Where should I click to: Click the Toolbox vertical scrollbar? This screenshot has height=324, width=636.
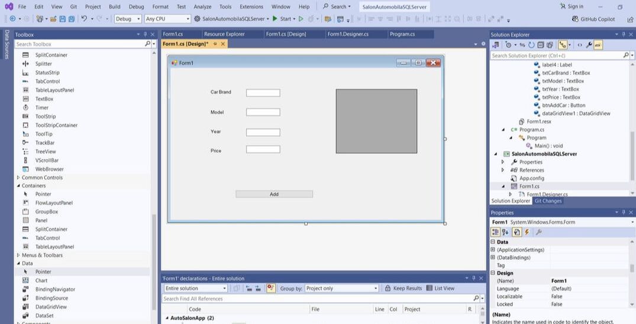(x=153, y=263)
